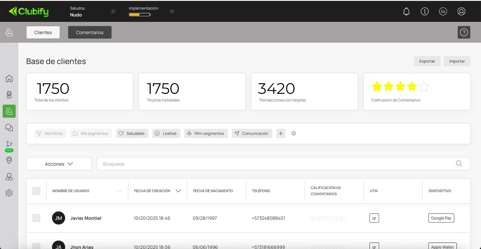Viewport: 481px width, 249px height.
Task: Click the Fecha de nacimiento column header
Action: (213, 191)
